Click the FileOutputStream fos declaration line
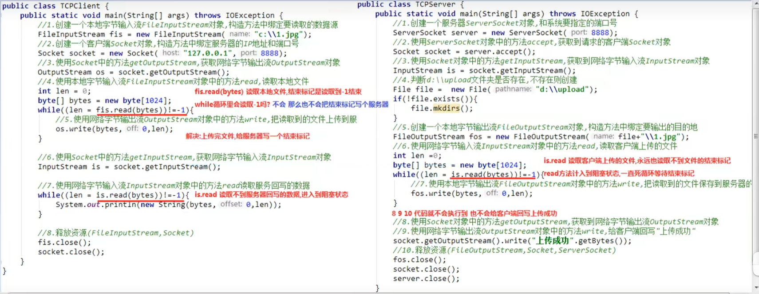The height and width of the screenshot is (294, 759). click(x=541, y=137)
